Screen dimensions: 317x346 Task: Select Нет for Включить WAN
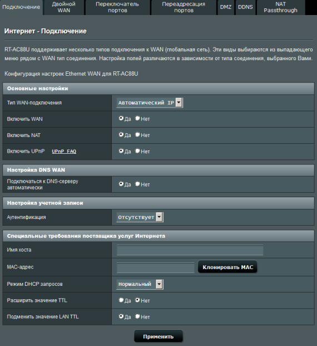[x=137, y=119]
